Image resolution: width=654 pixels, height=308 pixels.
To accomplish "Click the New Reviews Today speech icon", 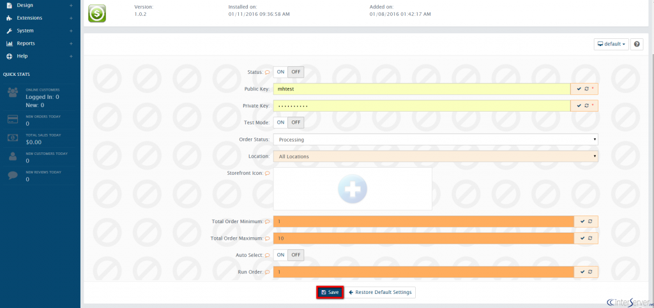I will tap(13, 175).
